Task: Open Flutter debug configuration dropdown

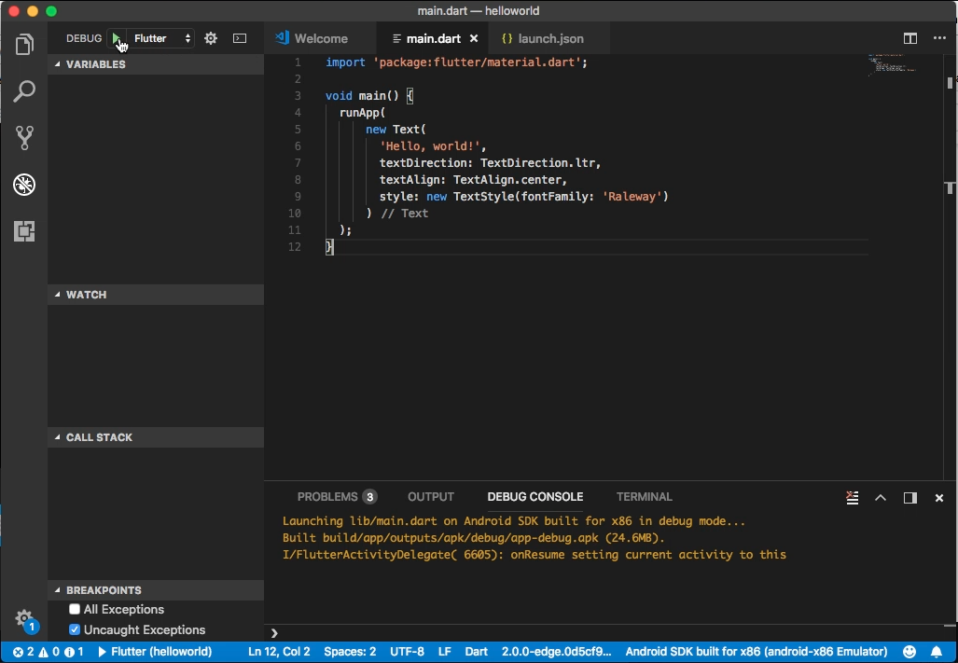Action: pos(161,38)
